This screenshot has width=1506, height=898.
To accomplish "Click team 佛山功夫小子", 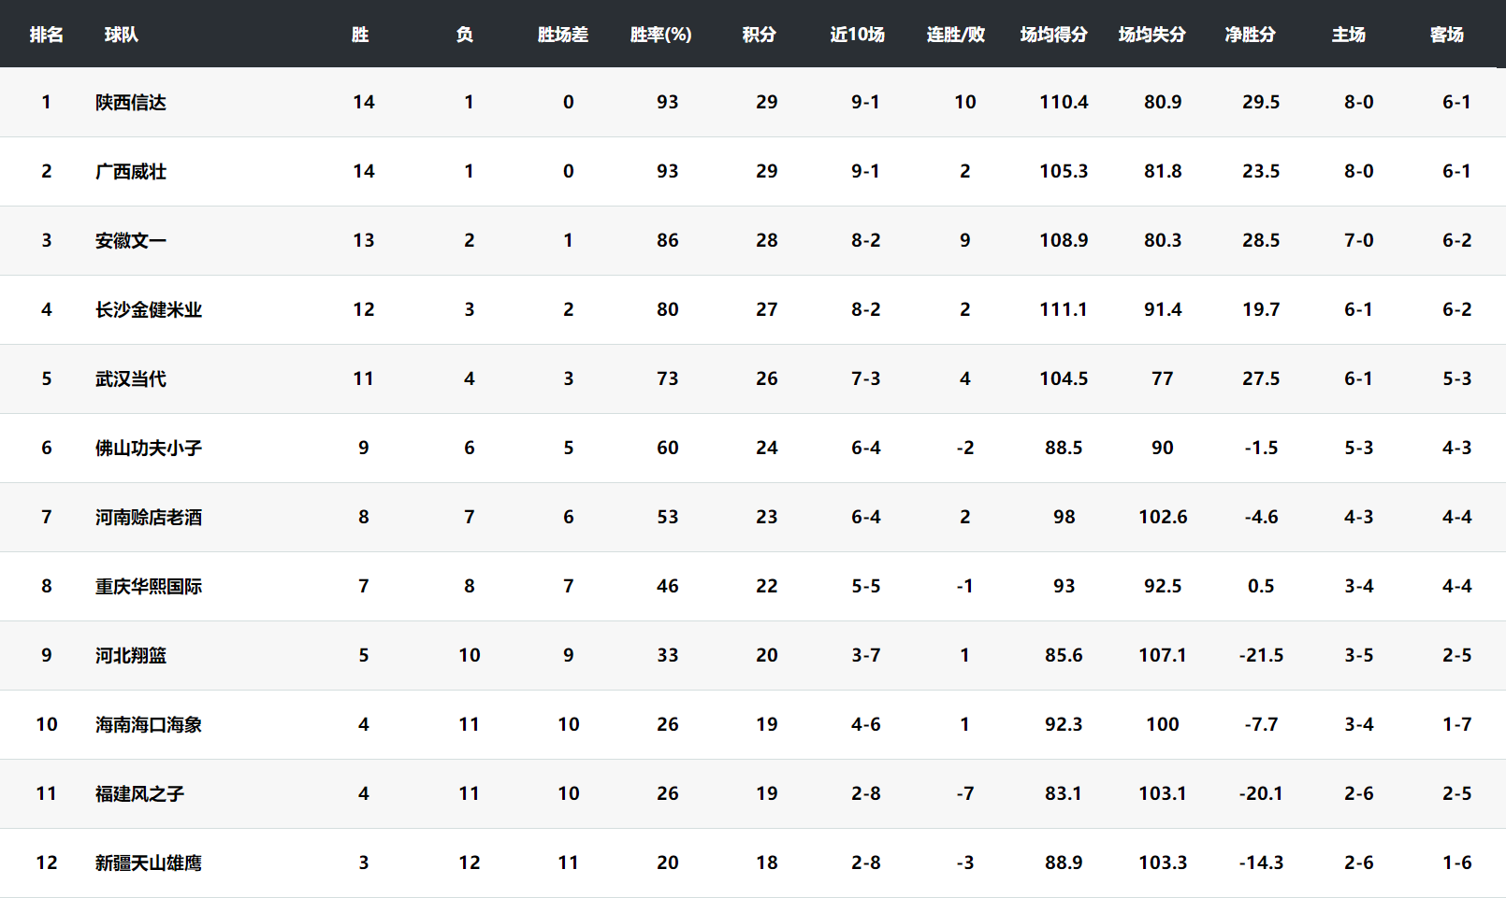I will point(149,449).
